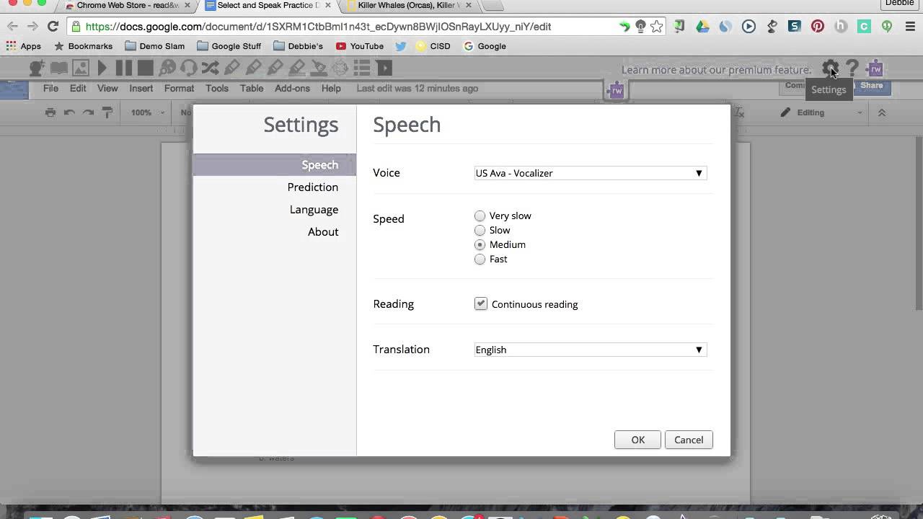
Task: Click the blue Share button
Action: [x=871, y=86]
